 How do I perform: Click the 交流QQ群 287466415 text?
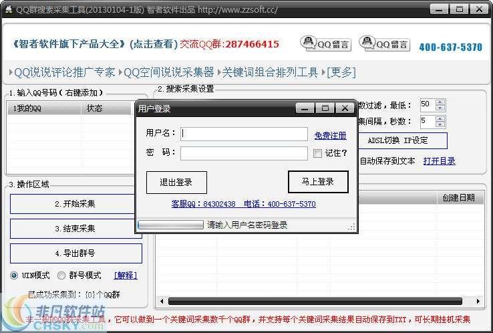pyautogui.click(x=230, y=43)
